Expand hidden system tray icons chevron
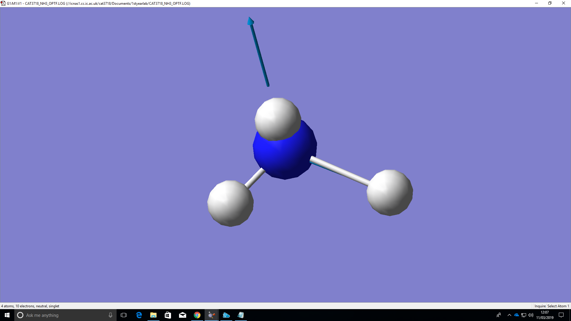The height and width of the screenshot is (321, 571). coord(509,315)
